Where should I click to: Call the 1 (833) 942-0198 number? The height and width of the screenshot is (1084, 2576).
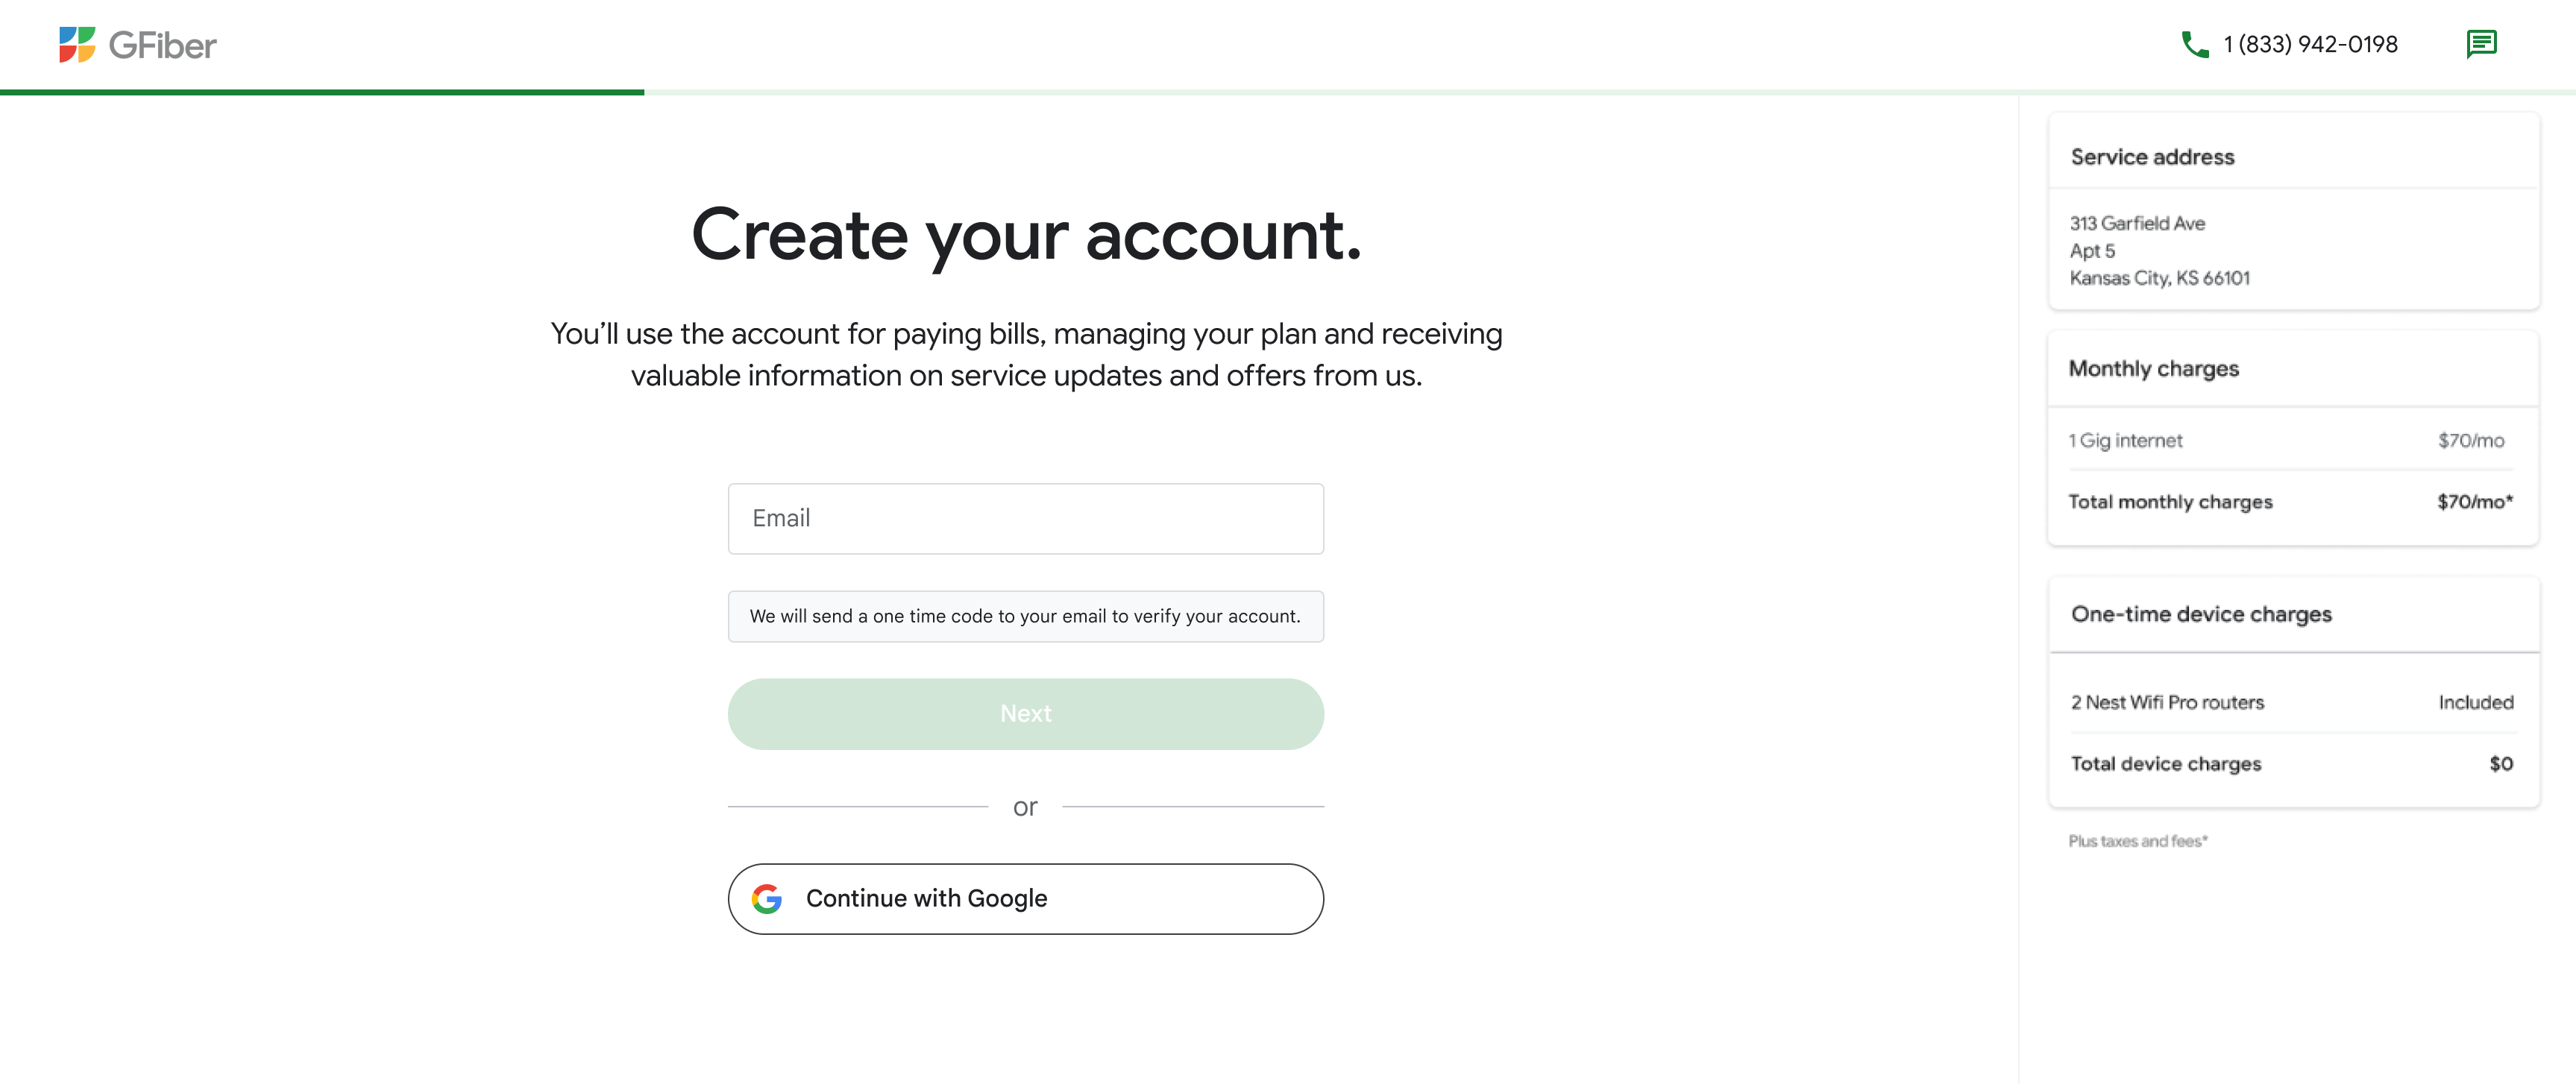[2310, 45]
